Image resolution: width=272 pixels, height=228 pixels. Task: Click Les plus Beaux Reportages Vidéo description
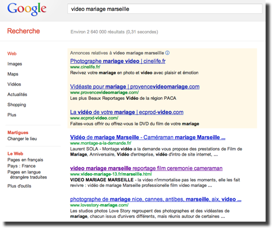tap(123, 98)
